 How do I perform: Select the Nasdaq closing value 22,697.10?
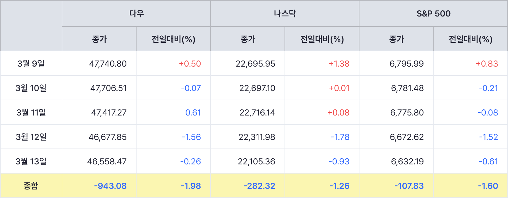[x=257, y=88]
